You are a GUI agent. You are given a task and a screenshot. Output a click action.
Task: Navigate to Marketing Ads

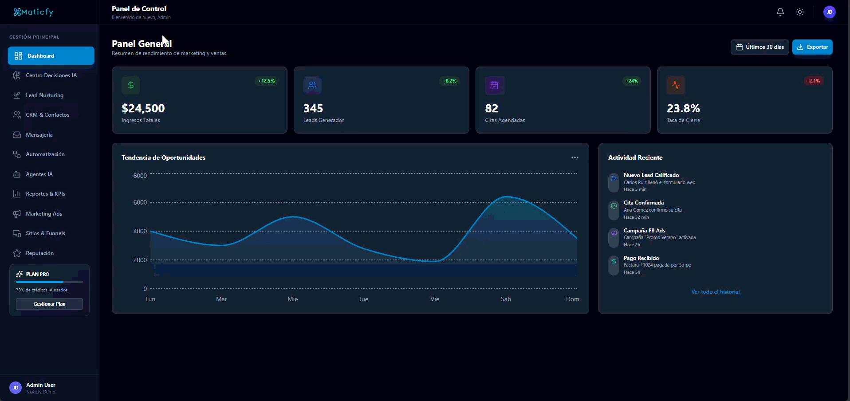[x=51, y=214]
